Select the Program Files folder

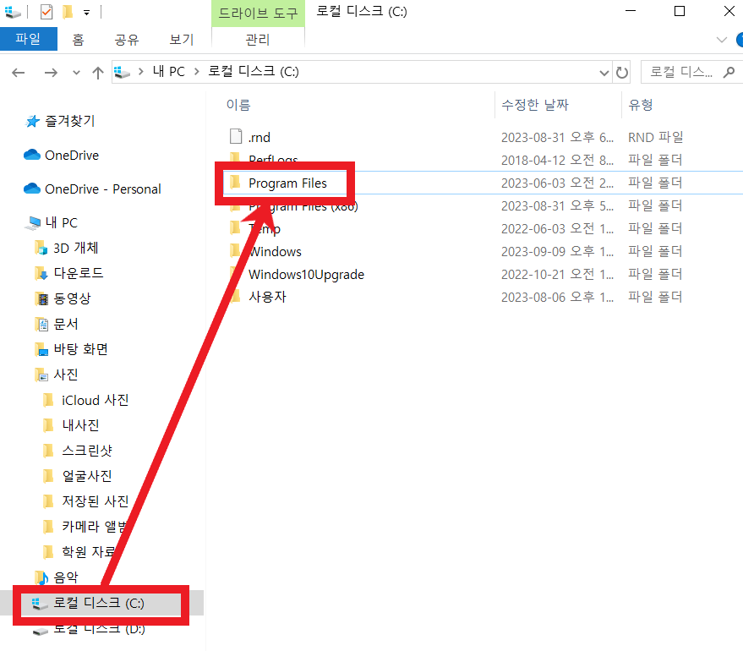(287, 183)
